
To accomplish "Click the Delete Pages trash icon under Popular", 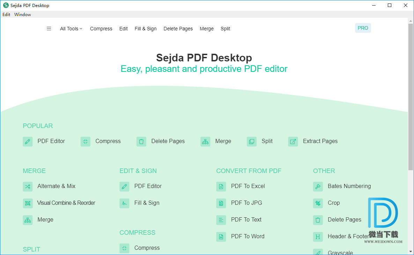I will coord(141,142).
